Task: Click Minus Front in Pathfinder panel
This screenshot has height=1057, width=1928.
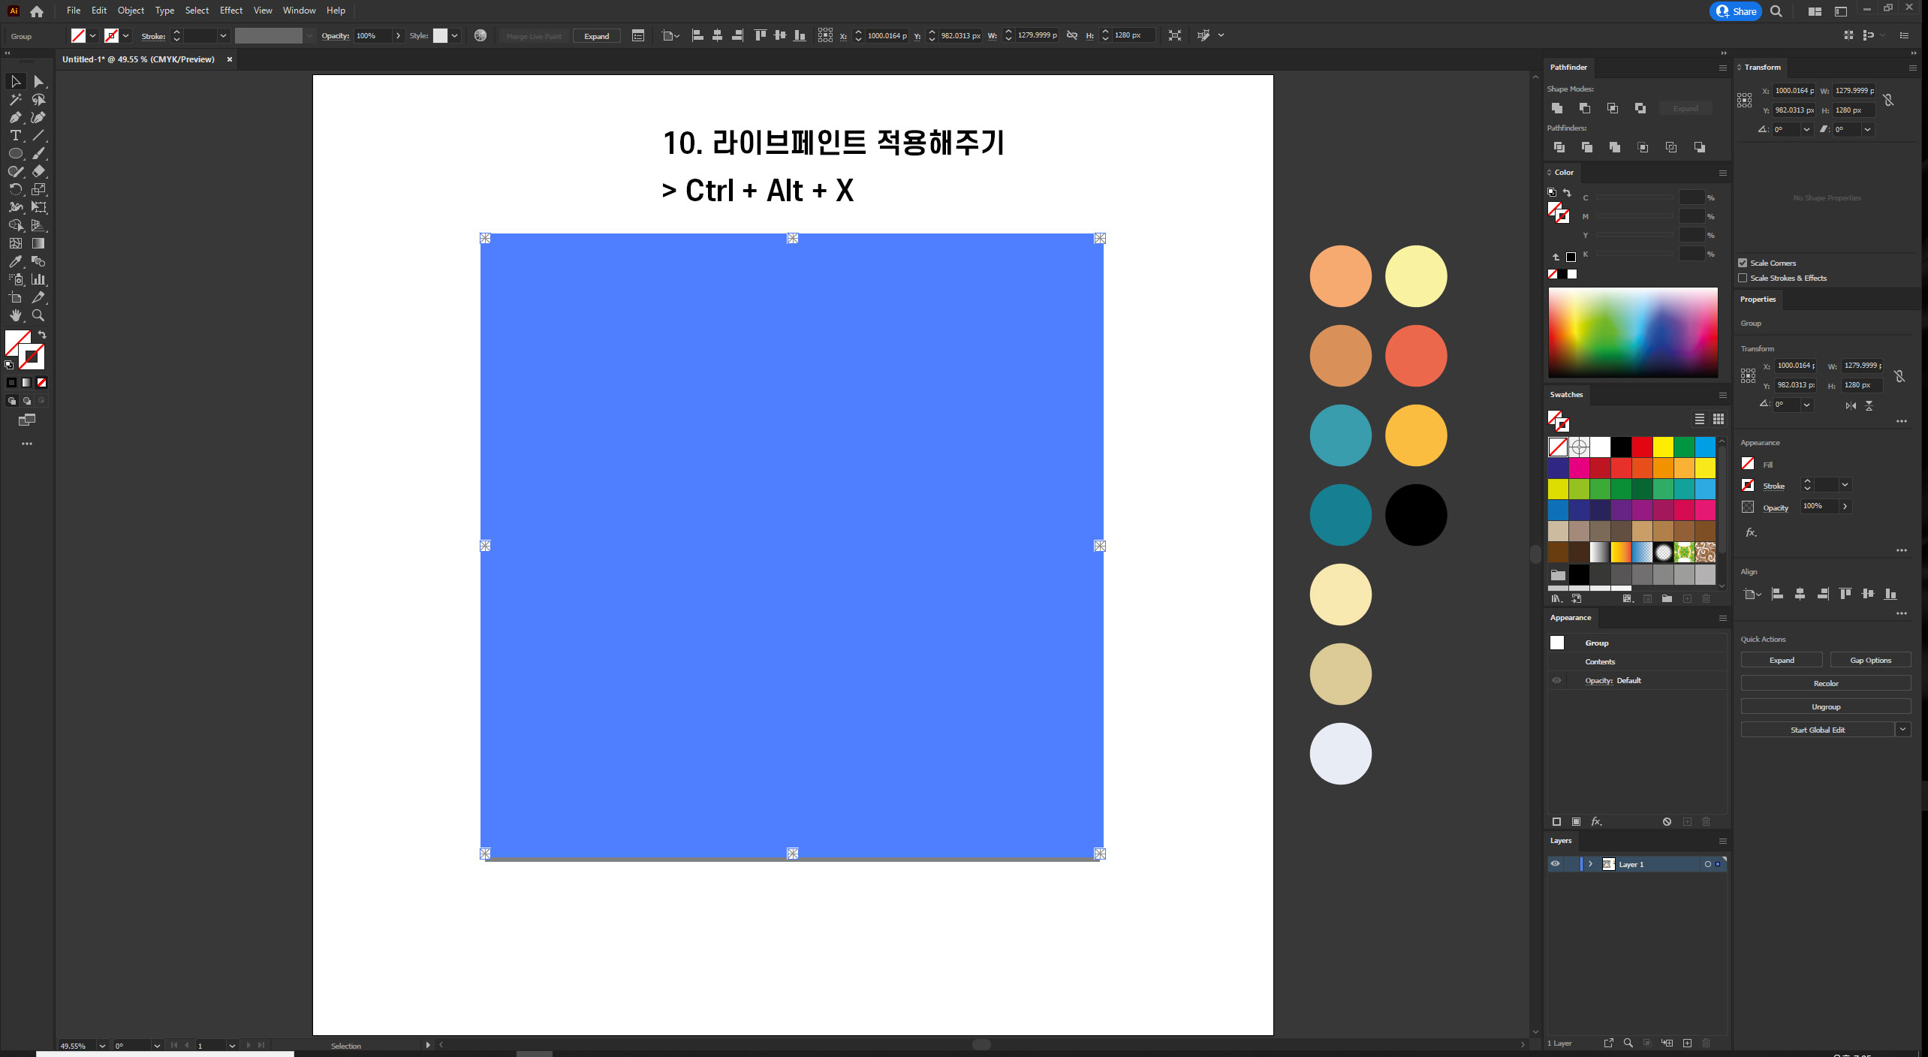Action: pos(1585,108)
